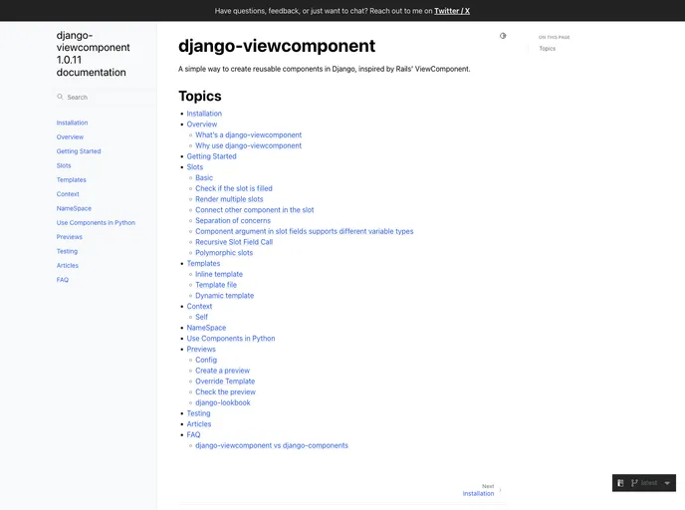Open Dynamic template link
The height and width of the screenshot is (510, 685).
tap(225, 296)
